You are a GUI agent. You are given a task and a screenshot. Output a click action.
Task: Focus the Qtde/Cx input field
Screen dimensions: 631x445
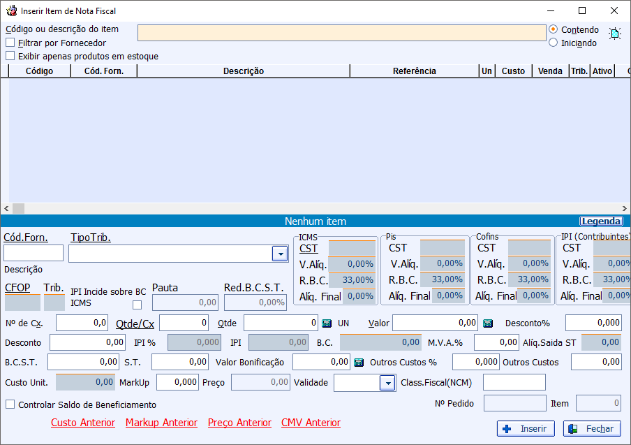coord(184,323)
